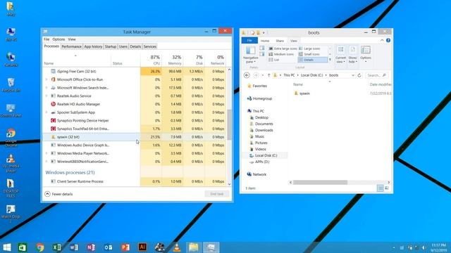Image resolution: width=451 pixels, height=253 pixels.
Task: Open Services tab in Task Manager
Action: [150, 46]
